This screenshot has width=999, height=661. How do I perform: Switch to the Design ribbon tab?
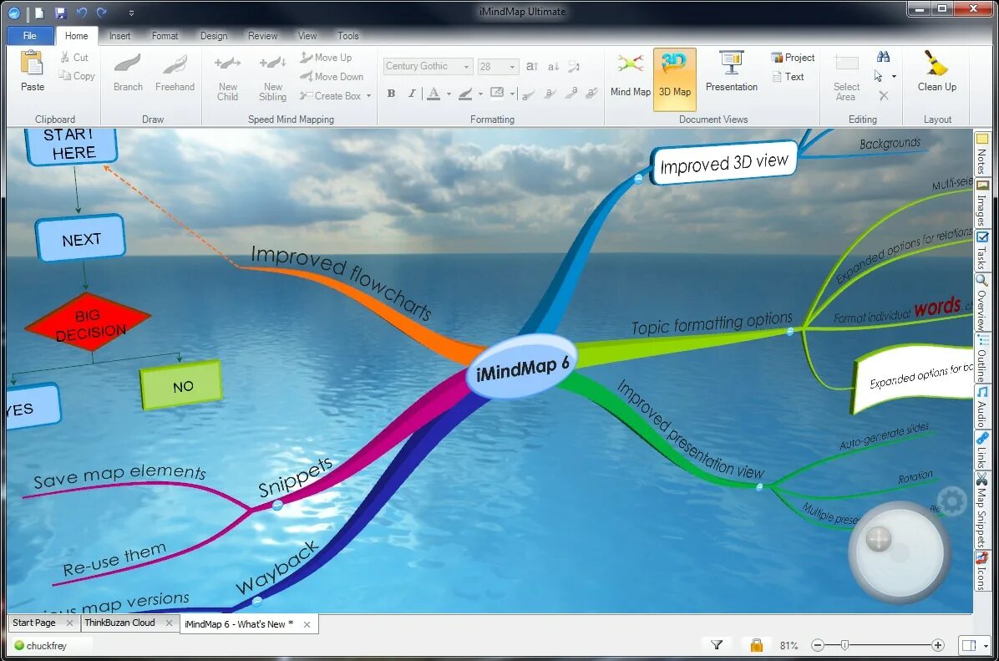(214, 36)
